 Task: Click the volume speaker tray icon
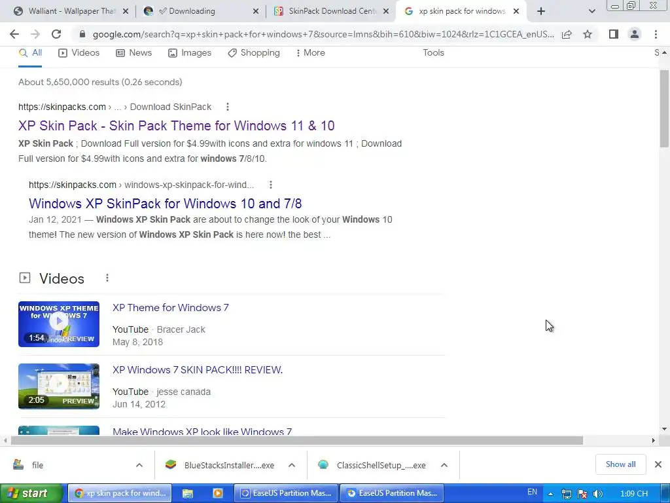point(598,494)
